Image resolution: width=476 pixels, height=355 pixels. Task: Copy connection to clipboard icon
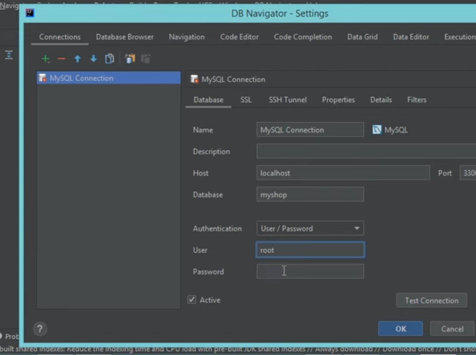coord(130,59)
